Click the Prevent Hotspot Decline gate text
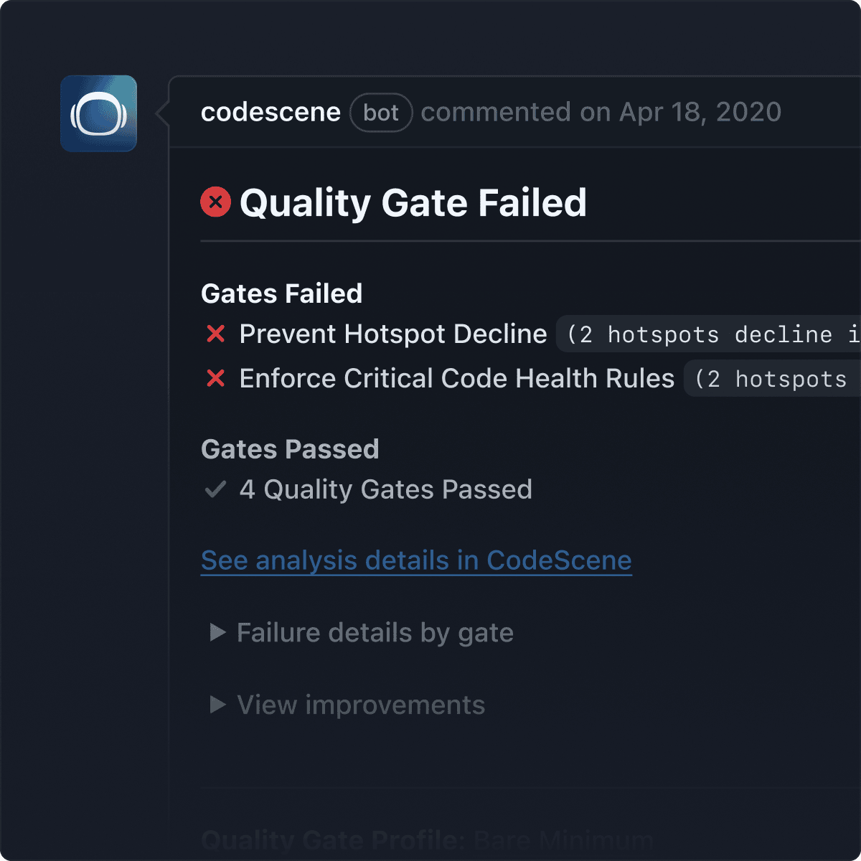 (393, 334)
